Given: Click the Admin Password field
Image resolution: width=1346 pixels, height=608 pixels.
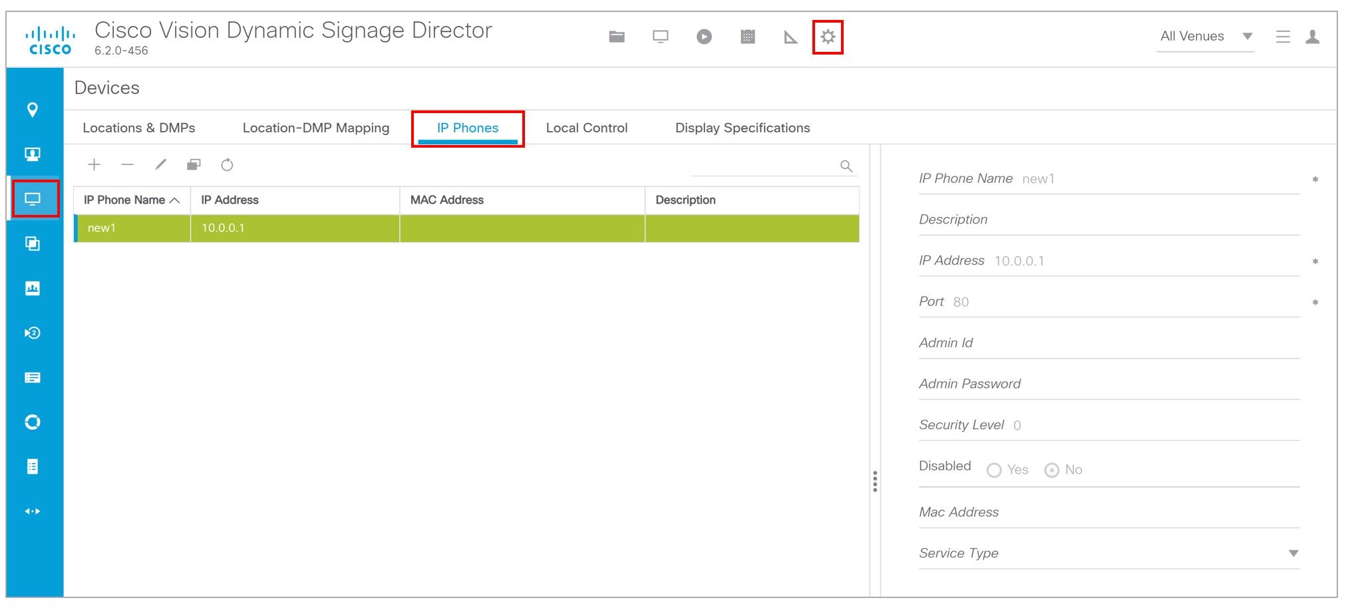Looking at the screenshot, I should (x=1109, y=384).
